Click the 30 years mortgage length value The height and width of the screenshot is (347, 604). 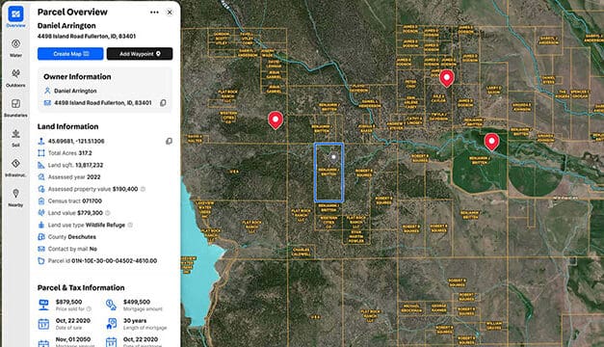point(135,321)
